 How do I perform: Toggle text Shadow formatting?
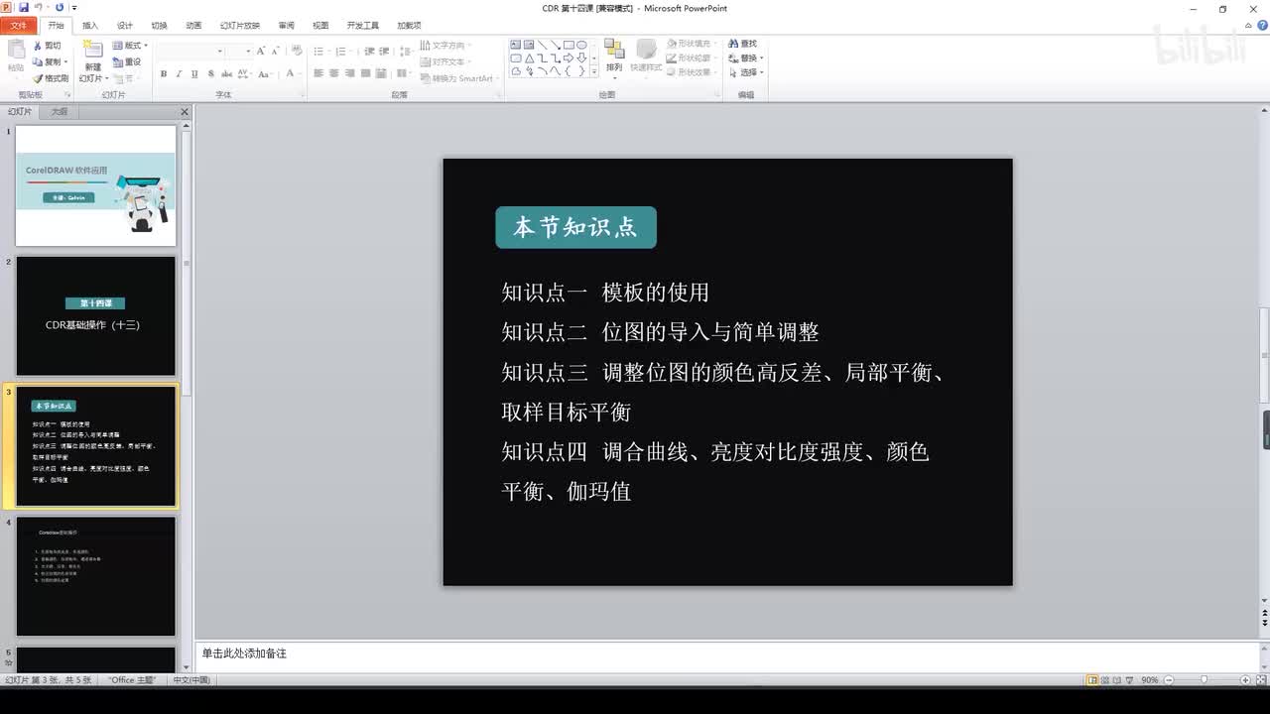pos(210,74)
